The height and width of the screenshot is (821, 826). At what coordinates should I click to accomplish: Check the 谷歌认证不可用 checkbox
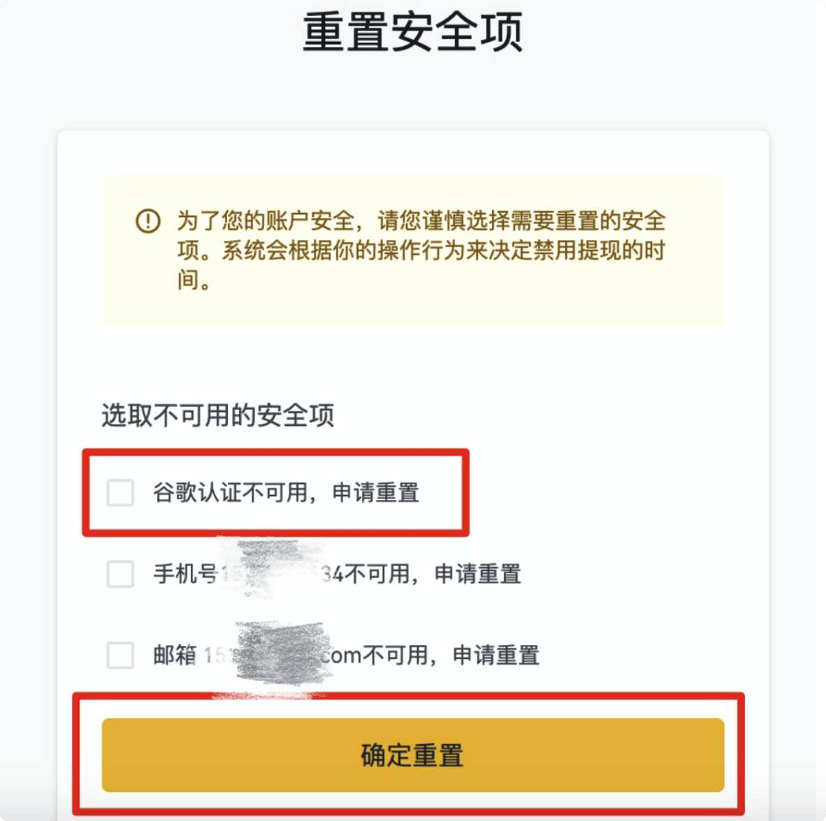point(120,493)
